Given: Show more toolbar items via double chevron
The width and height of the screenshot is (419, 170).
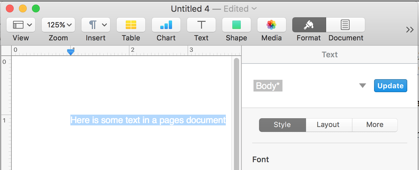Looking at the screenshot, I should click(410, 30).
